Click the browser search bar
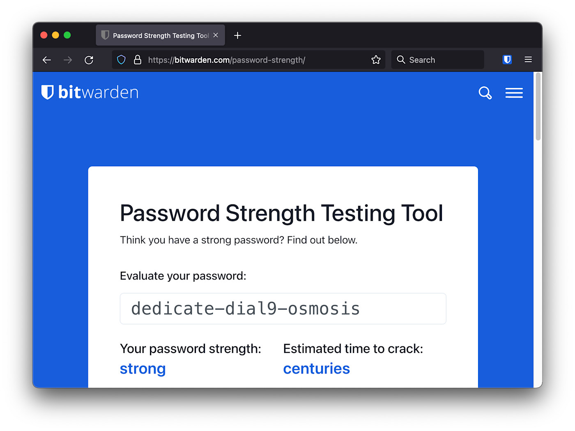 [437, 60]
